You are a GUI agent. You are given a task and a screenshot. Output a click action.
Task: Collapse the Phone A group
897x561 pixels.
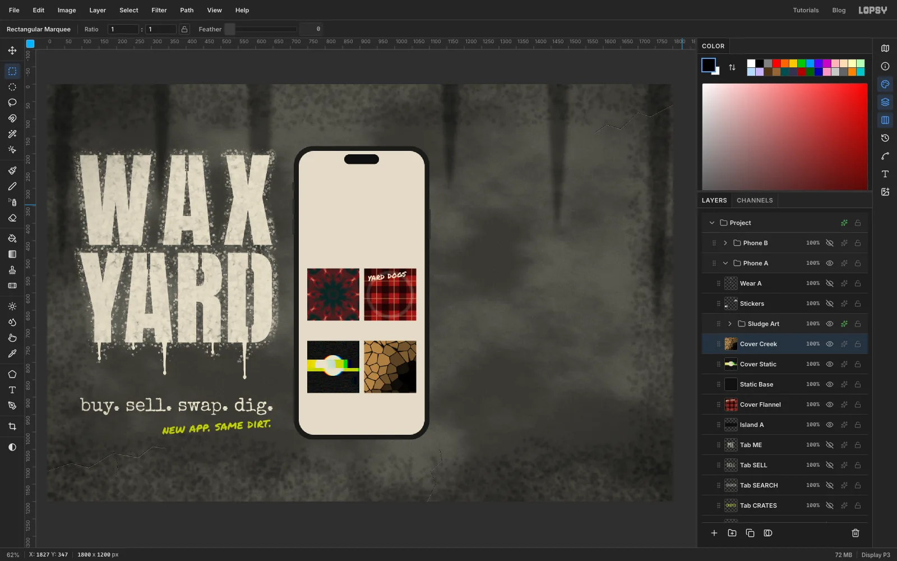[x=725, y=263]
